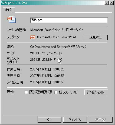115x125 pixels.
Task: Click the created time 13:03:25
Action: pos(59,69)
